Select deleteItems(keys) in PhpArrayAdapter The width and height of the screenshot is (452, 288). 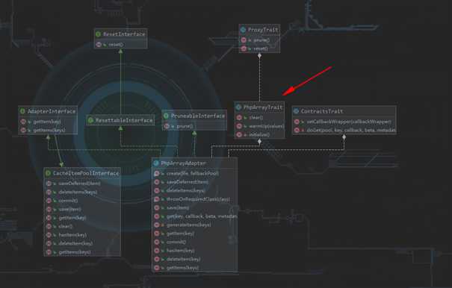[x=186, y=191]
